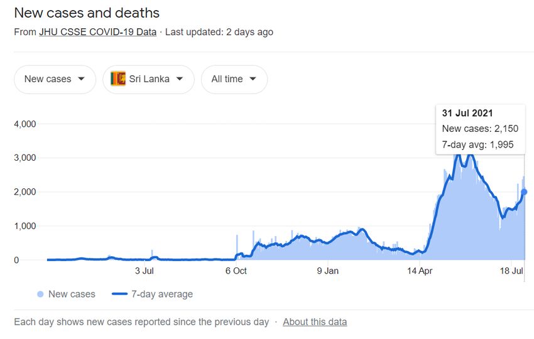Click the 9 Jan axis label

(327, 271)
